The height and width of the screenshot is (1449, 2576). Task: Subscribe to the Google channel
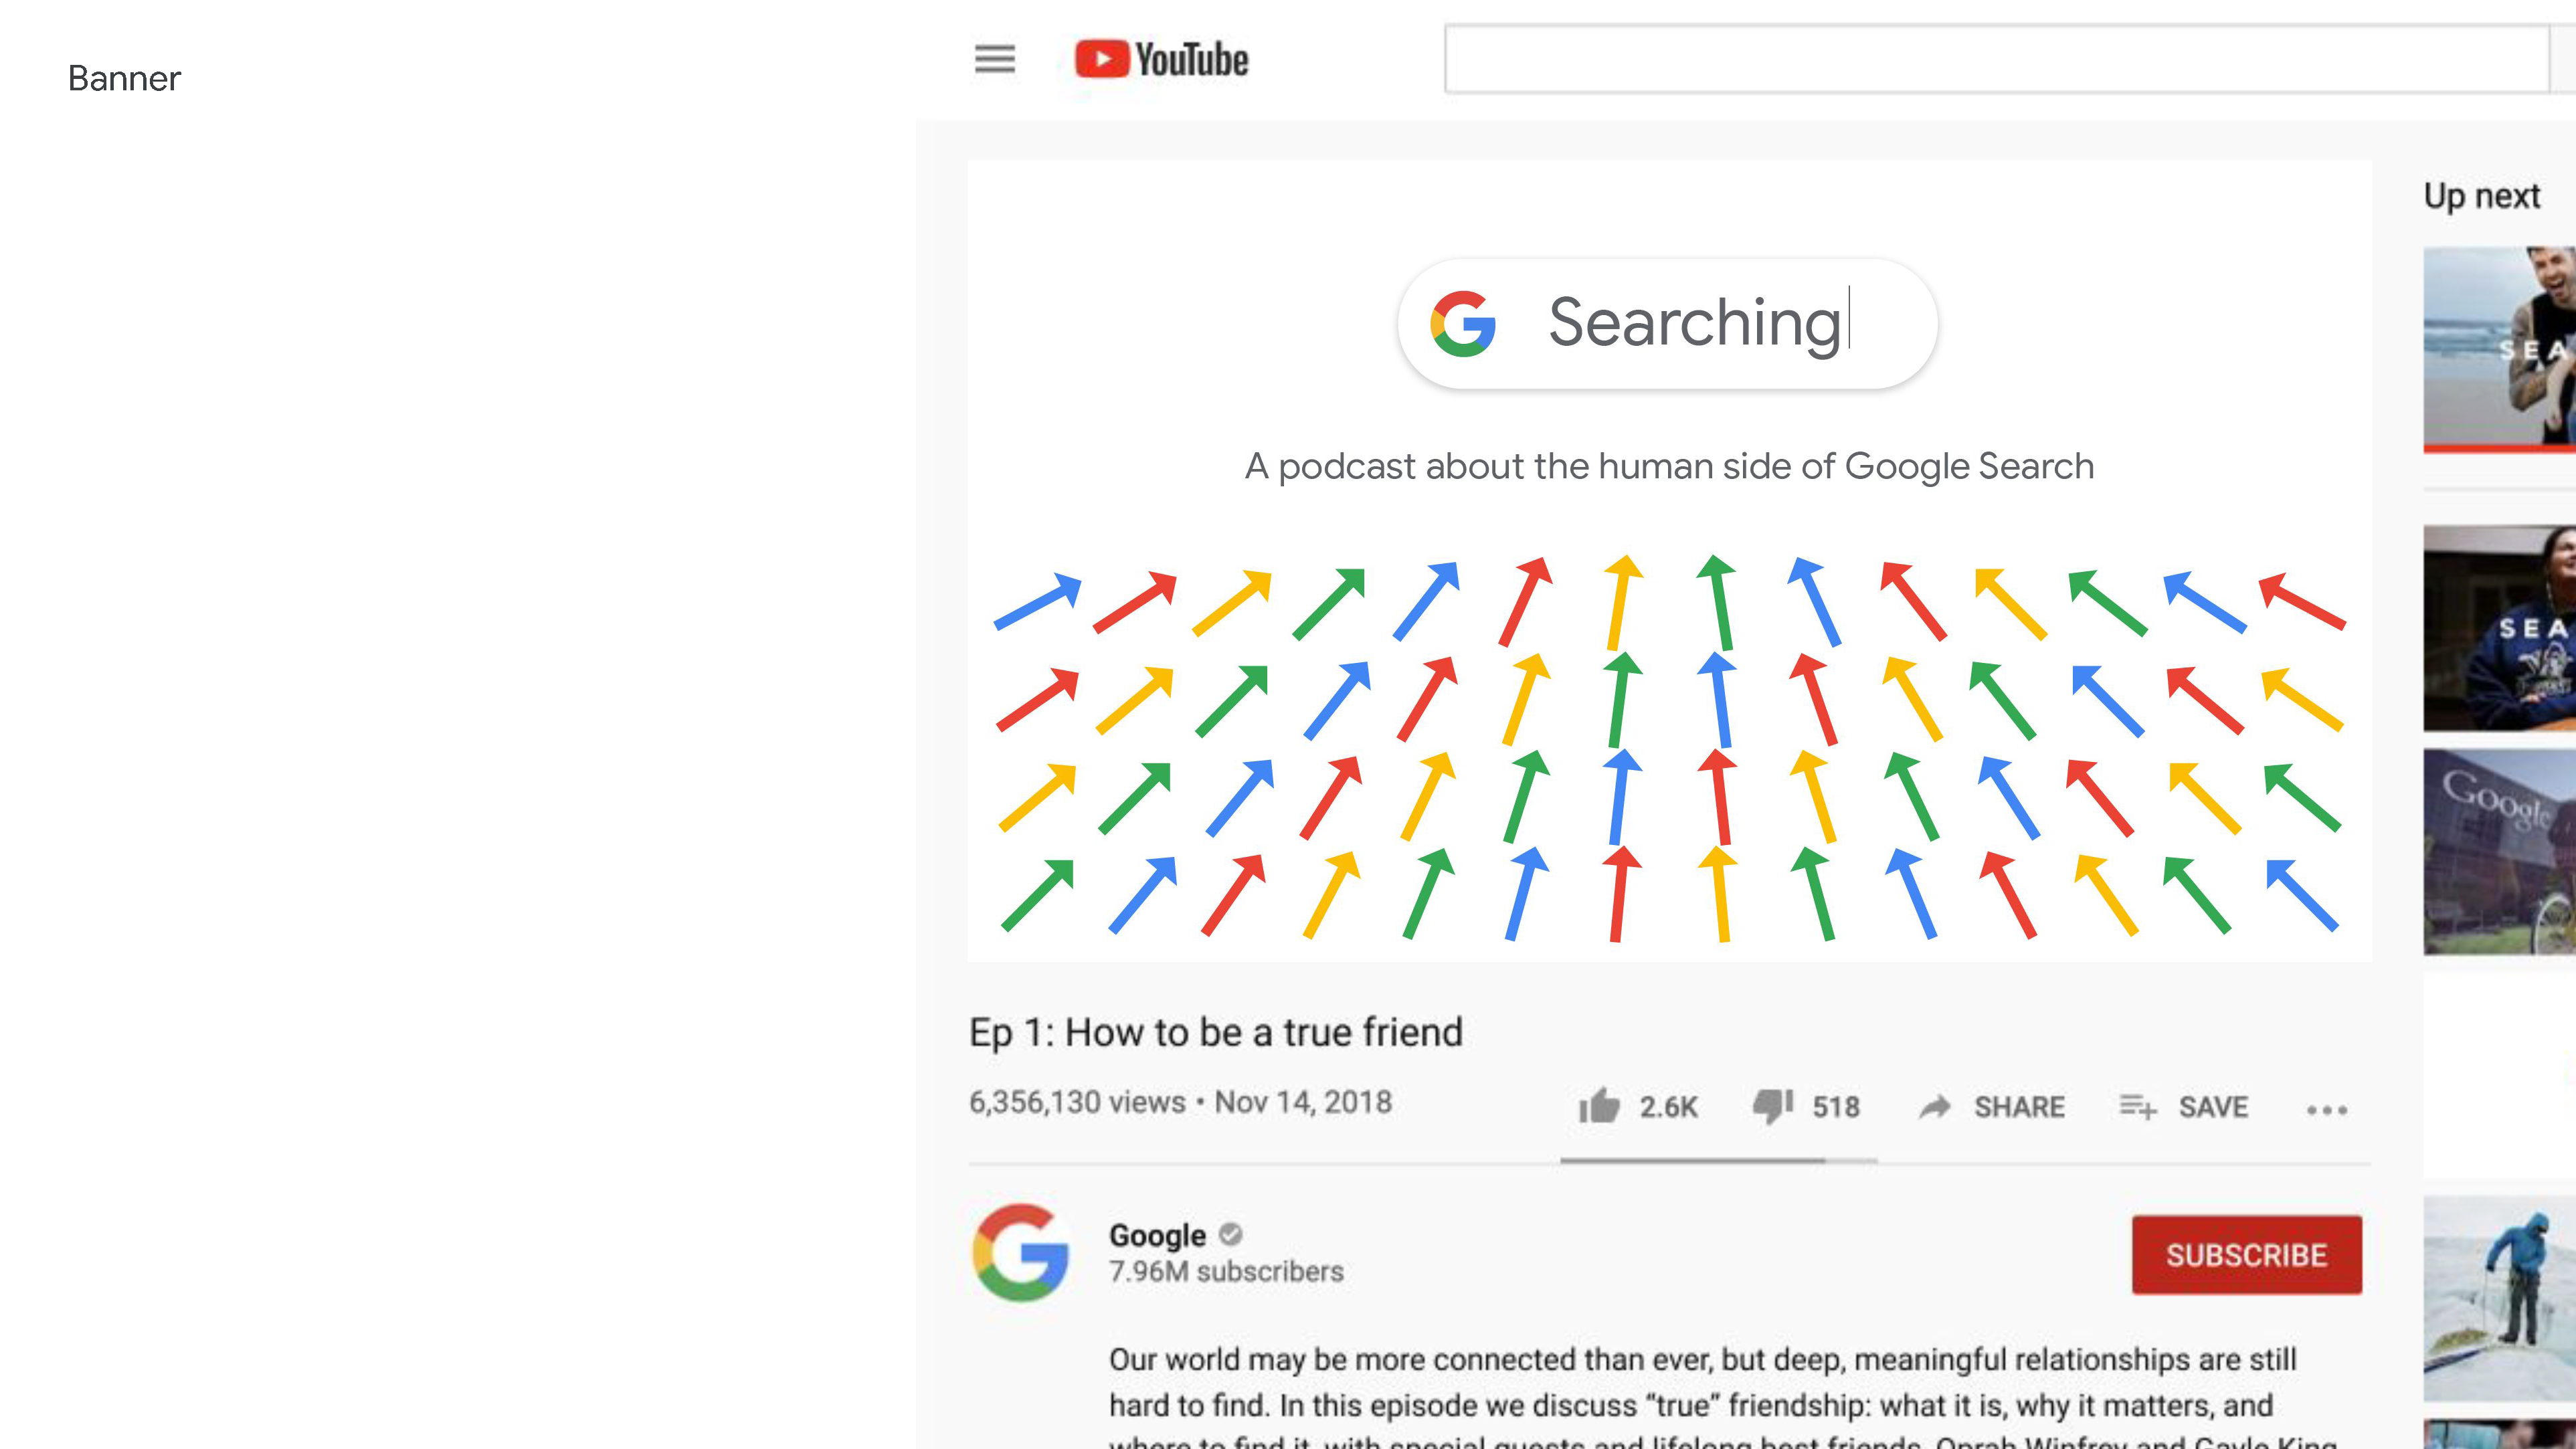2246,1255
